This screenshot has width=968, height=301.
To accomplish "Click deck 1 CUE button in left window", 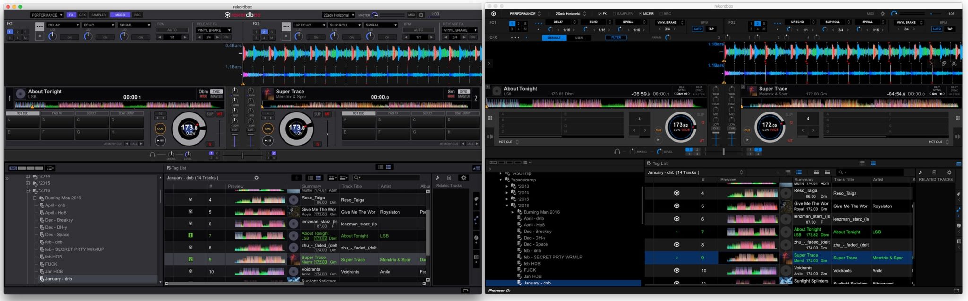I will click(160, 129).
